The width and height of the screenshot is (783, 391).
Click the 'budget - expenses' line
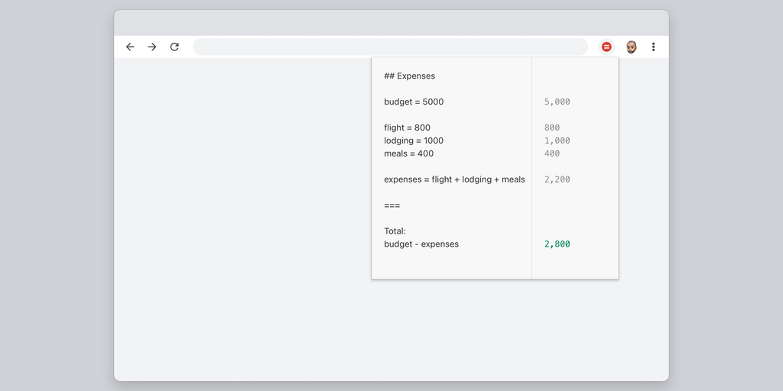421,244
